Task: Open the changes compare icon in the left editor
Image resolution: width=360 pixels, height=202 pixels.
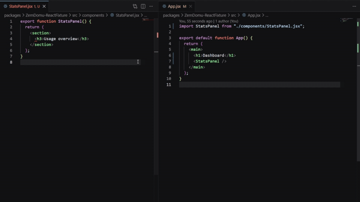Action: coord(135,6)
